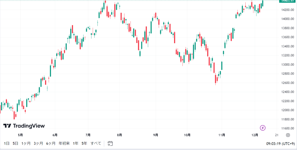Select the 5年 time range
Viewport: 297px width, 150px height.
[x=84, y=143]
